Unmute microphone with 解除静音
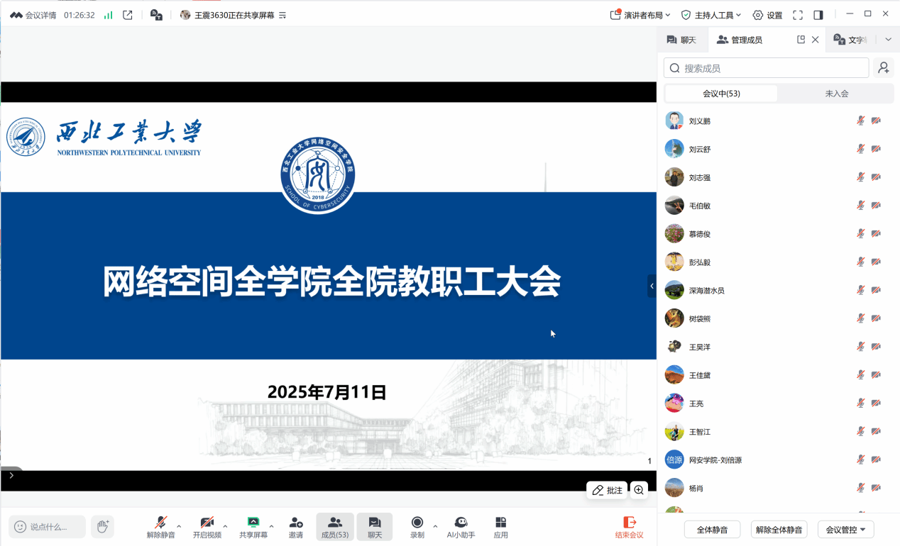The height and width of the screenshot is (546, 900). click(x=161, y=527)
